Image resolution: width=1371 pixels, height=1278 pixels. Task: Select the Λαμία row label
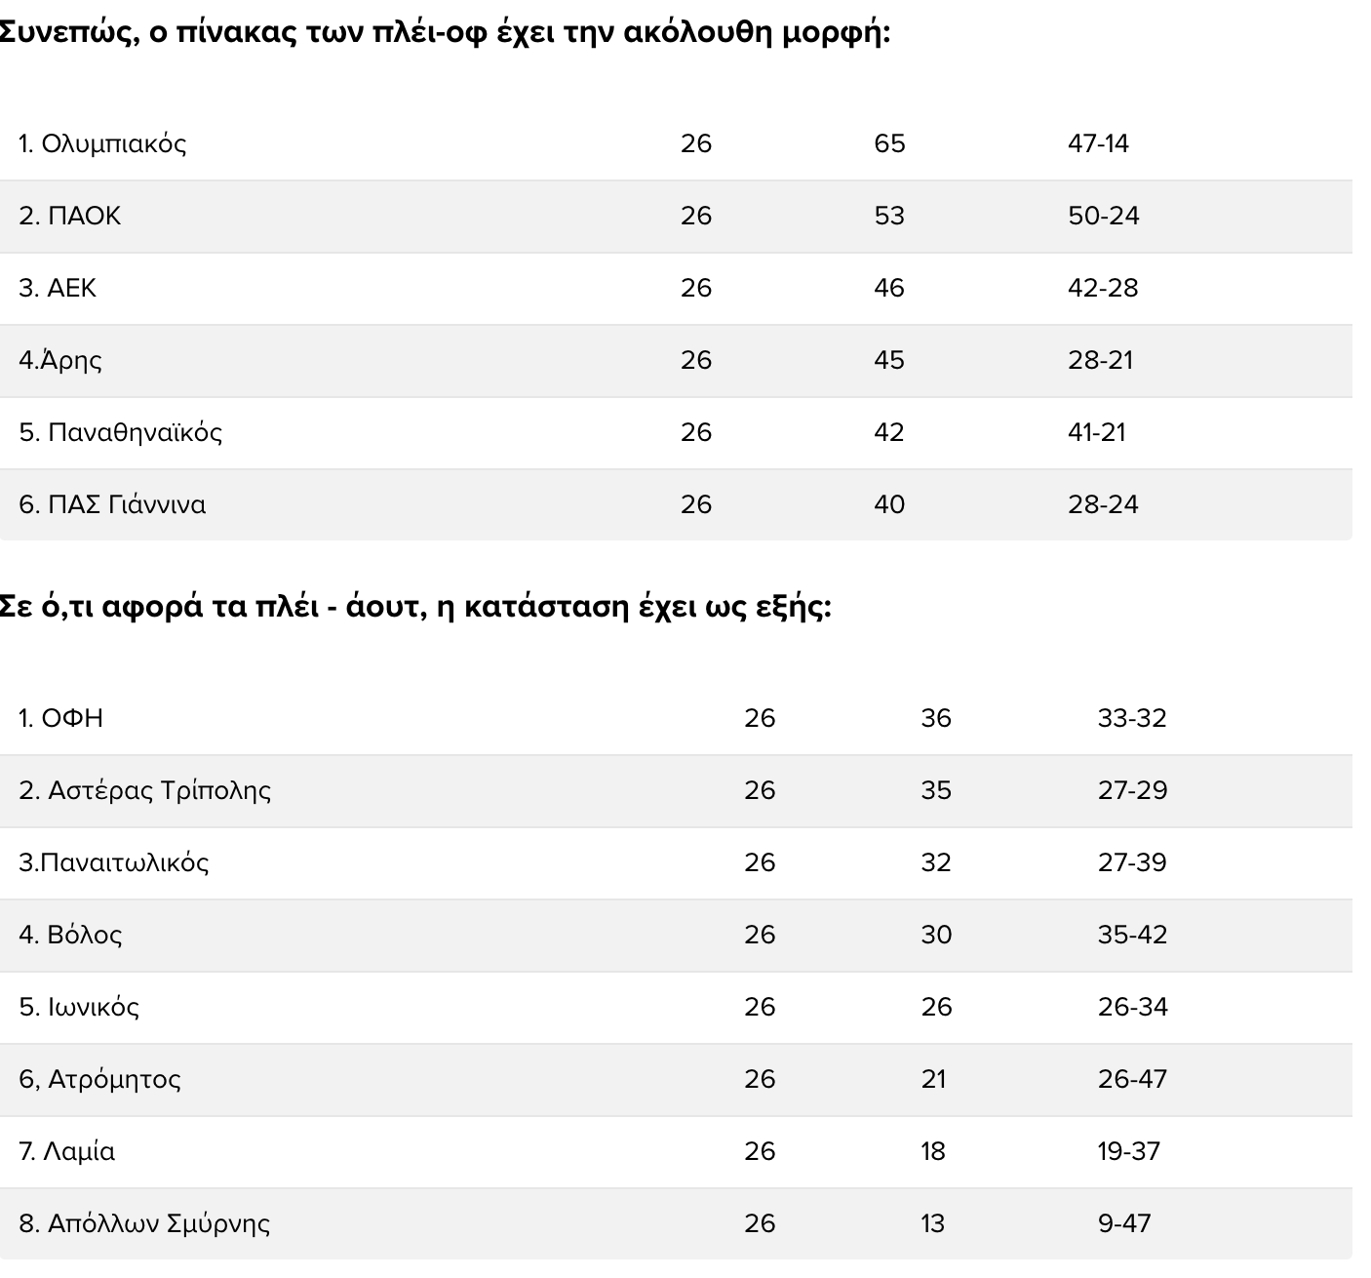tap(66, 1151)
